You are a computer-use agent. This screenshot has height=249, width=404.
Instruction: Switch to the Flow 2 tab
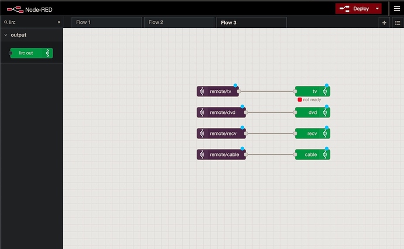pyautogui.click(x=179, y=22)
